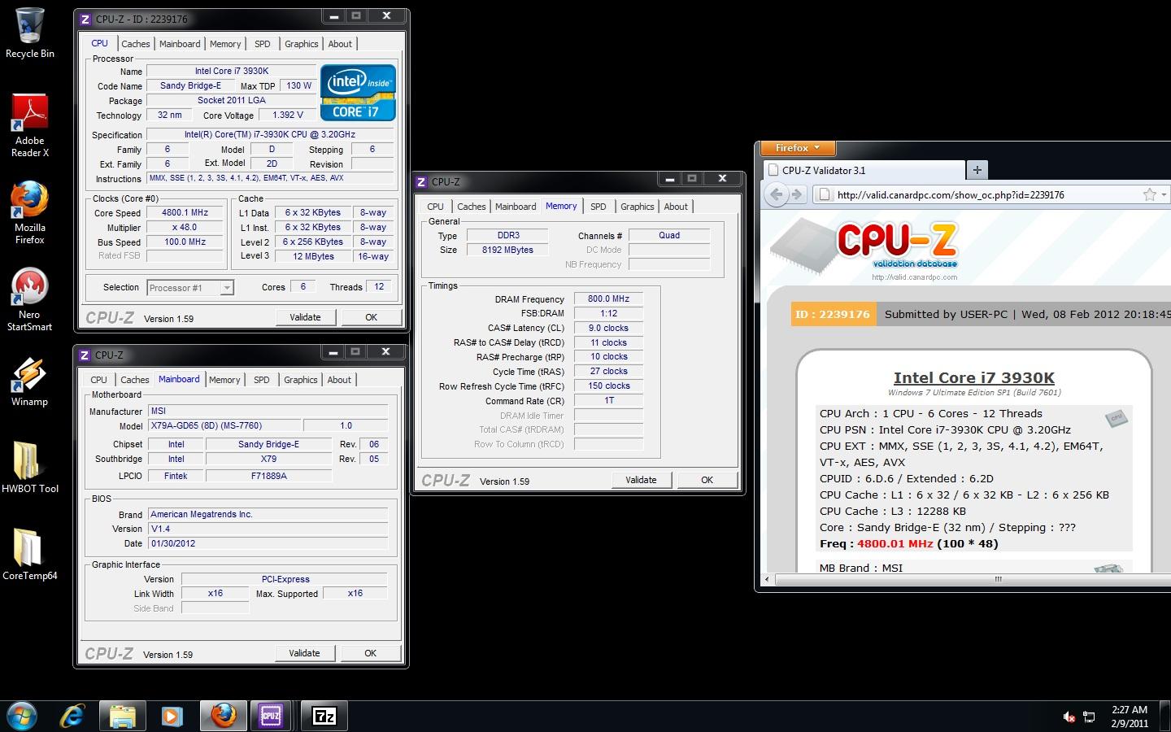Click CPU-Z ID window title icon

[85, 19]
